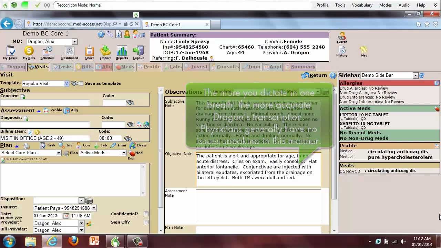This screenshot has width=441, height=248.
Task: Click in the Concern text field
Action: pos(45,103)
